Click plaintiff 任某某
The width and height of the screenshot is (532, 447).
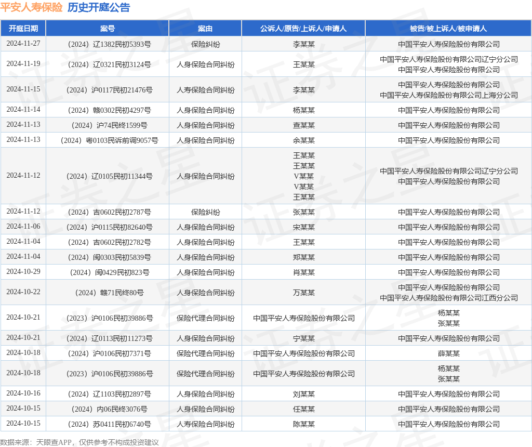point(303,409)
